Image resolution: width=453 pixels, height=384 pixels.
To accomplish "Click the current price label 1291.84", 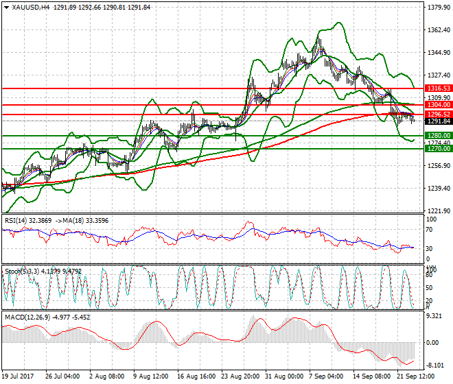I will [x=439, y=121].
